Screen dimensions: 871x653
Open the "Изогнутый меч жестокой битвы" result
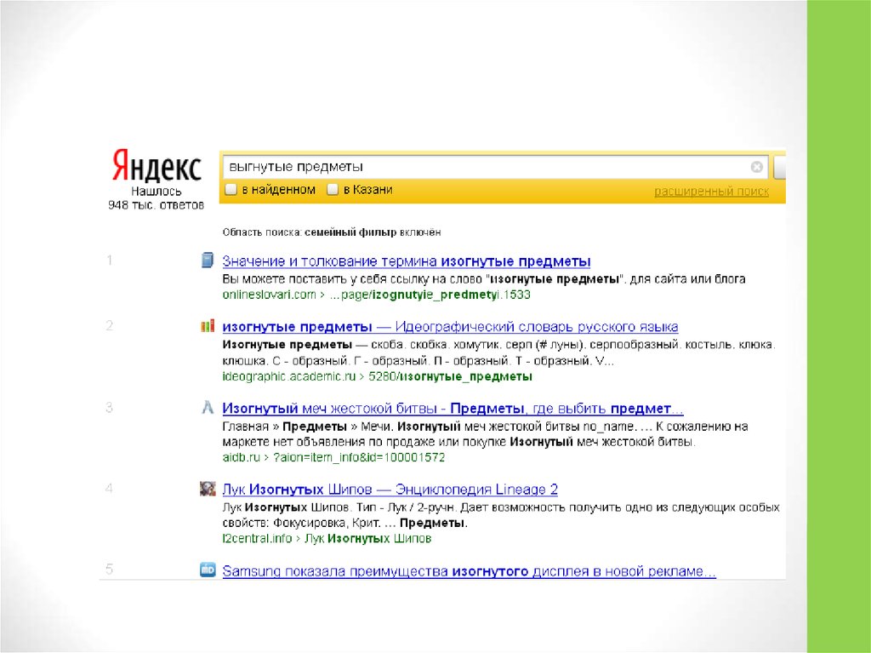[x=453, y=409]
